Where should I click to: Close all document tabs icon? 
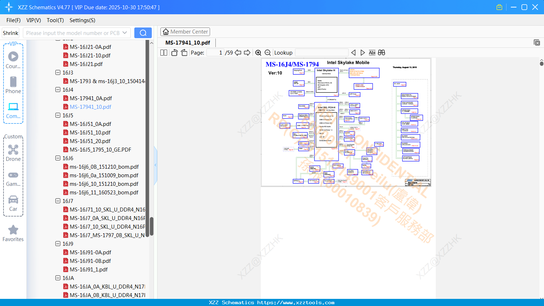tap(537, 42)
